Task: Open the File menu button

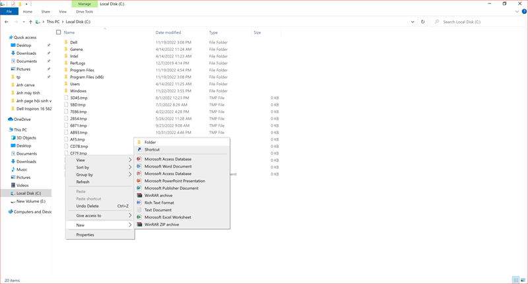Action: (9, 11)
